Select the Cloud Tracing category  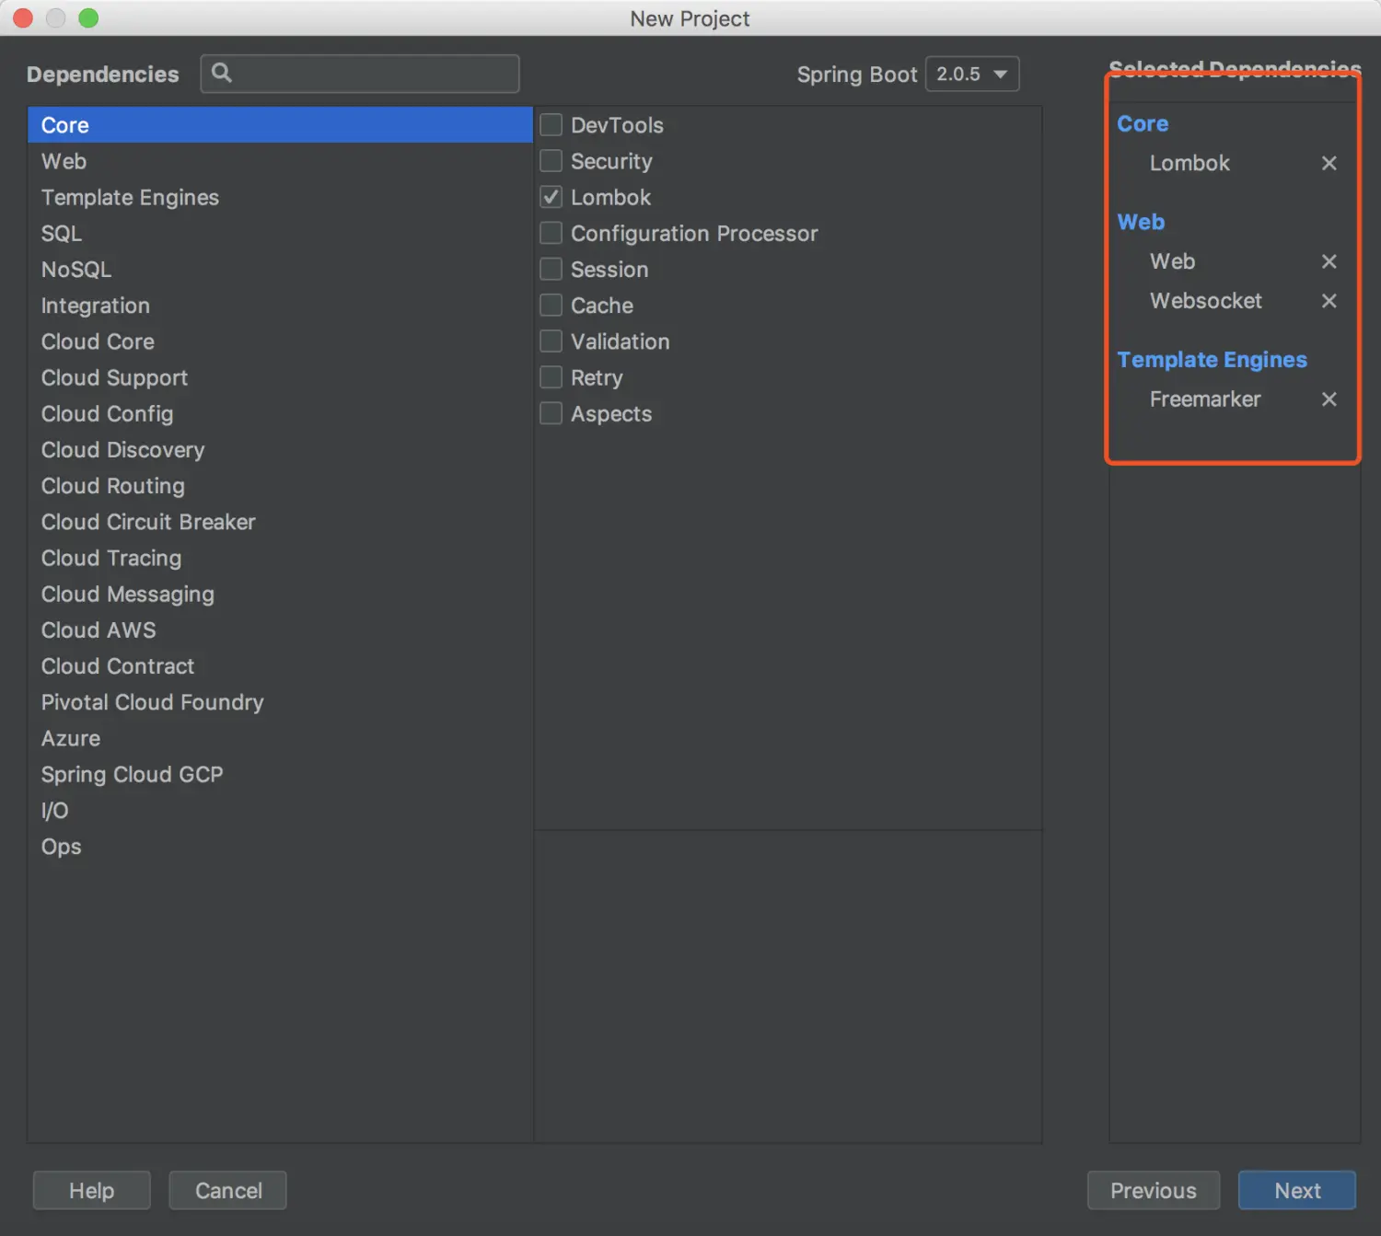click(280, 558)
